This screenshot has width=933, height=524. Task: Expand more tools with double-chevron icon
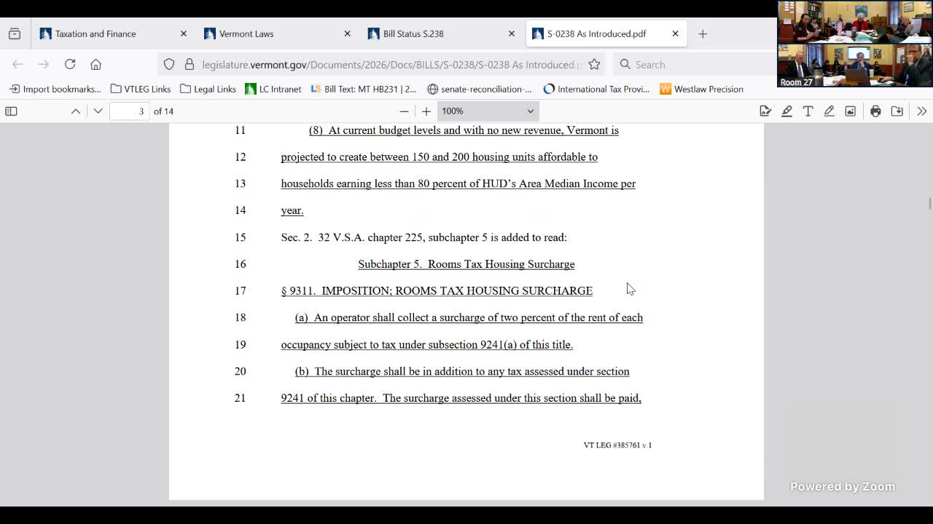[x=921, y=111]
